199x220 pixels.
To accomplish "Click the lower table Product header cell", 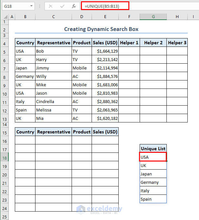I will point(82,132).
